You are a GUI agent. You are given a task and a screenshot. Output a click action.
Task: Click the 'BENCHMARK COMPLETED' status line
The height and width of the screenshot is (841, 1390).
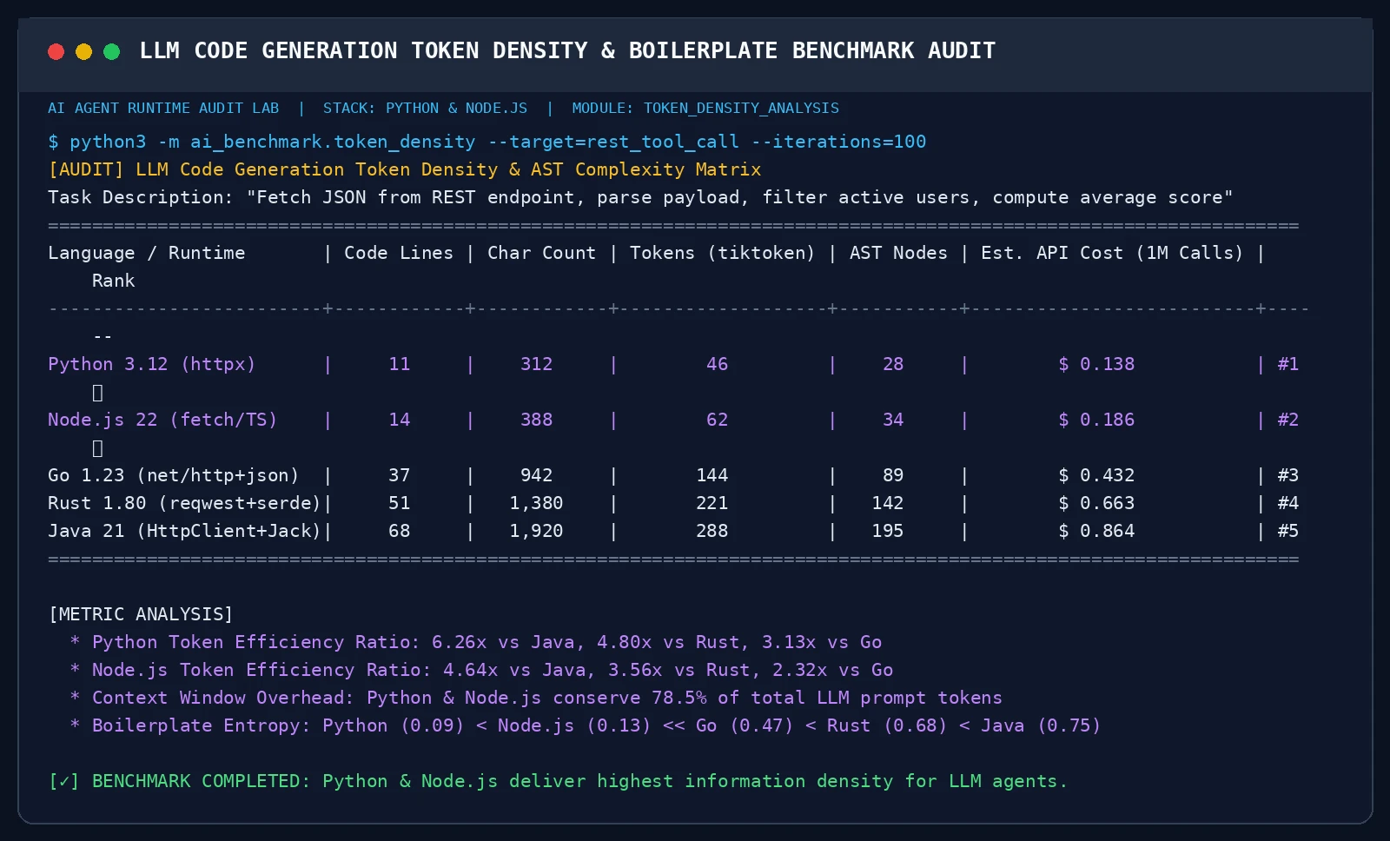click(558, 781)
